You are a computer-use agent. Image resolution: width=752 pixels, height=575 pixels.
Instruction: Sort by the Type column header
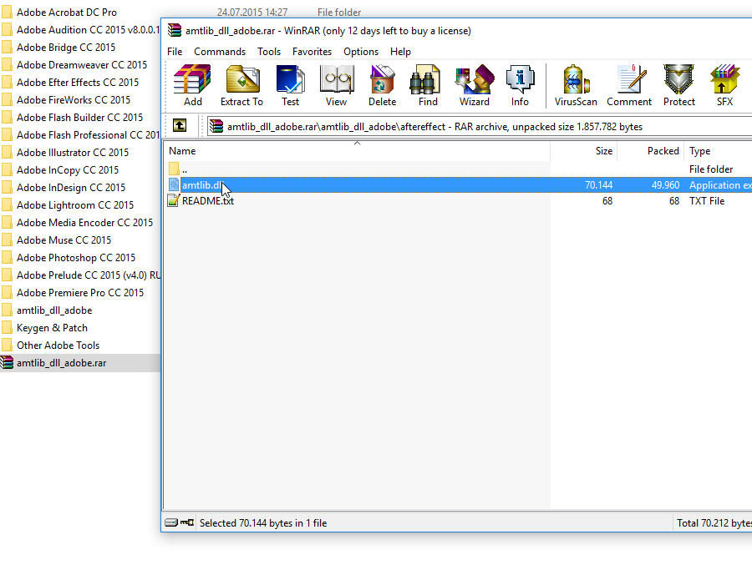[719, 151]
